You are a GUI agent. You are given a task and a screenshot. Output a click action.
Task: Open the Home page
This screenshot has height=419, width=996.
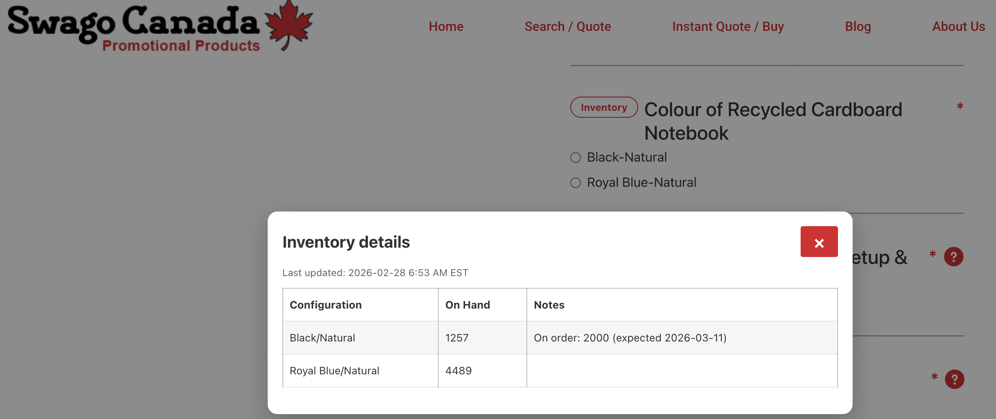click(x=446, y=26)
